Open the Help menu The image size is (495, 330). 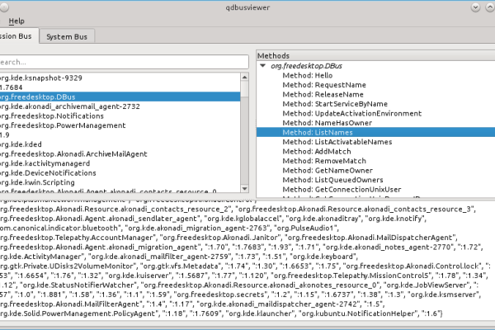click(16, 21)
